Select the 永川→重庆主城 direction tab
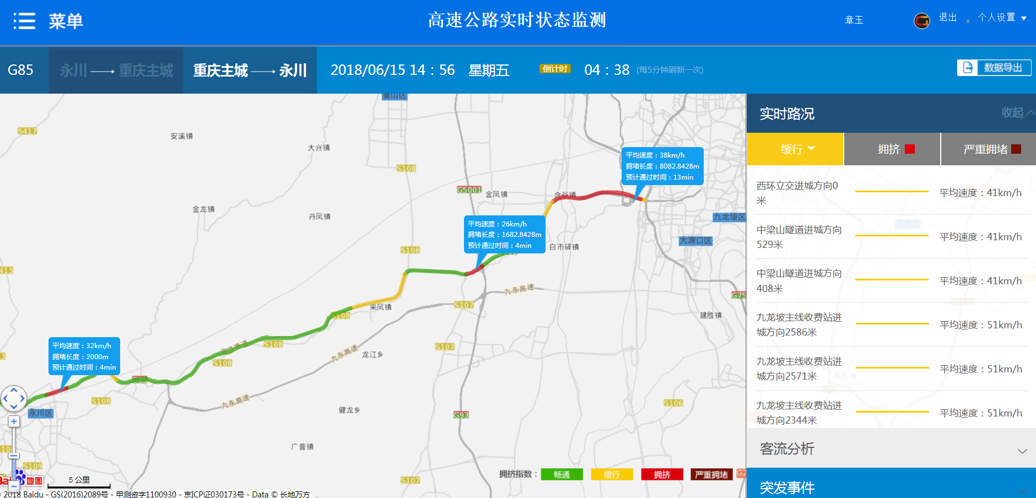 tap(115, 70)
